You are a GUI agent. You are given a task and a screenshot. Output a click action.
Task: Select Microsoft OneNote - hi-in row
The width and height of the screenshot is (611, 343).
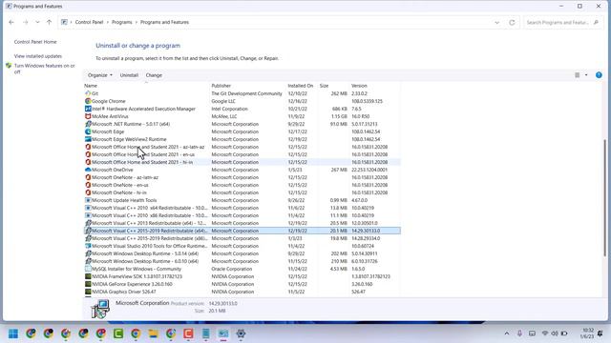(x=242, y=192)
